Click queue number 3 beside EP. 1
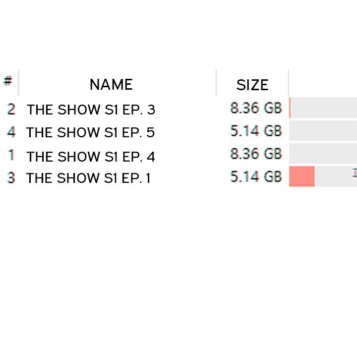This screenshot has height=347, width=357. pyautogui.click(x=11, y=177)
